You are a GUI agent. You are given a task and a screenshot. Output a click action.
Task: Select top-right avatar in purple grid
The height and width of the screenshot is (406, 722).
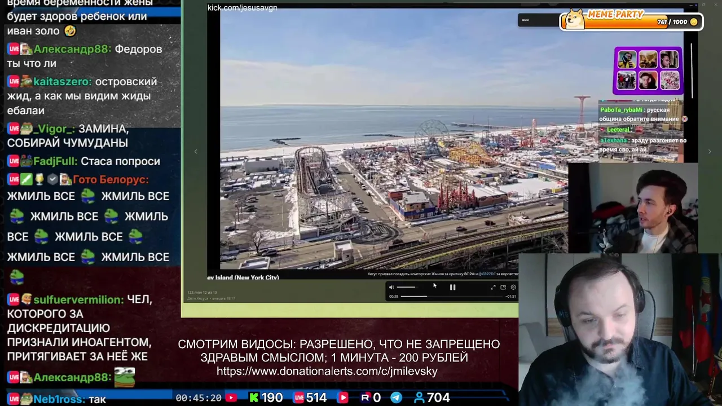[669, 59]
